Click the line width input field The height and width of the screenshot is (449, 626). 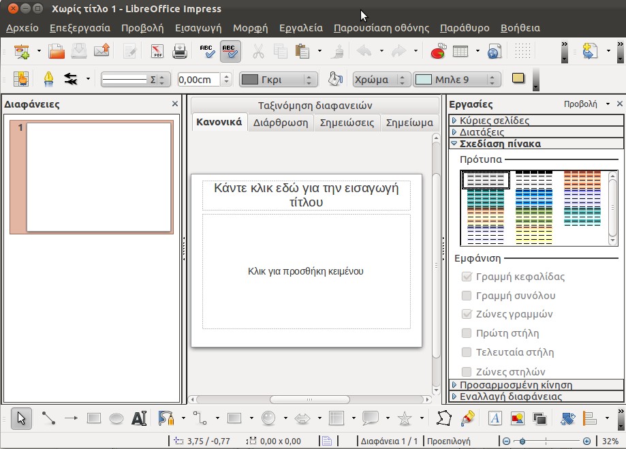(199, 80)
